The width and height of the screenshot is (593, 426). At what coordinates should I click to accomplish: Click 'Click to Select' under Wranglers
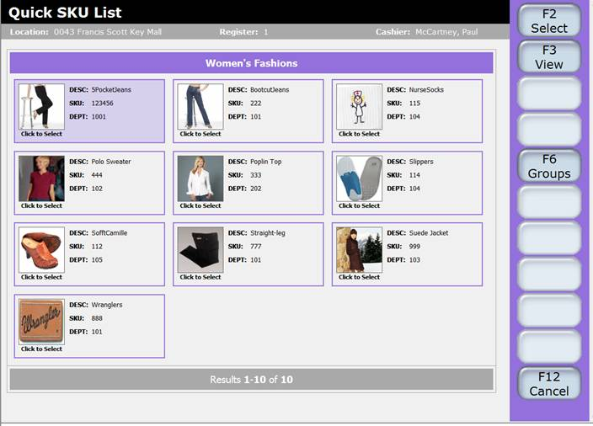(x=41, y=349)
